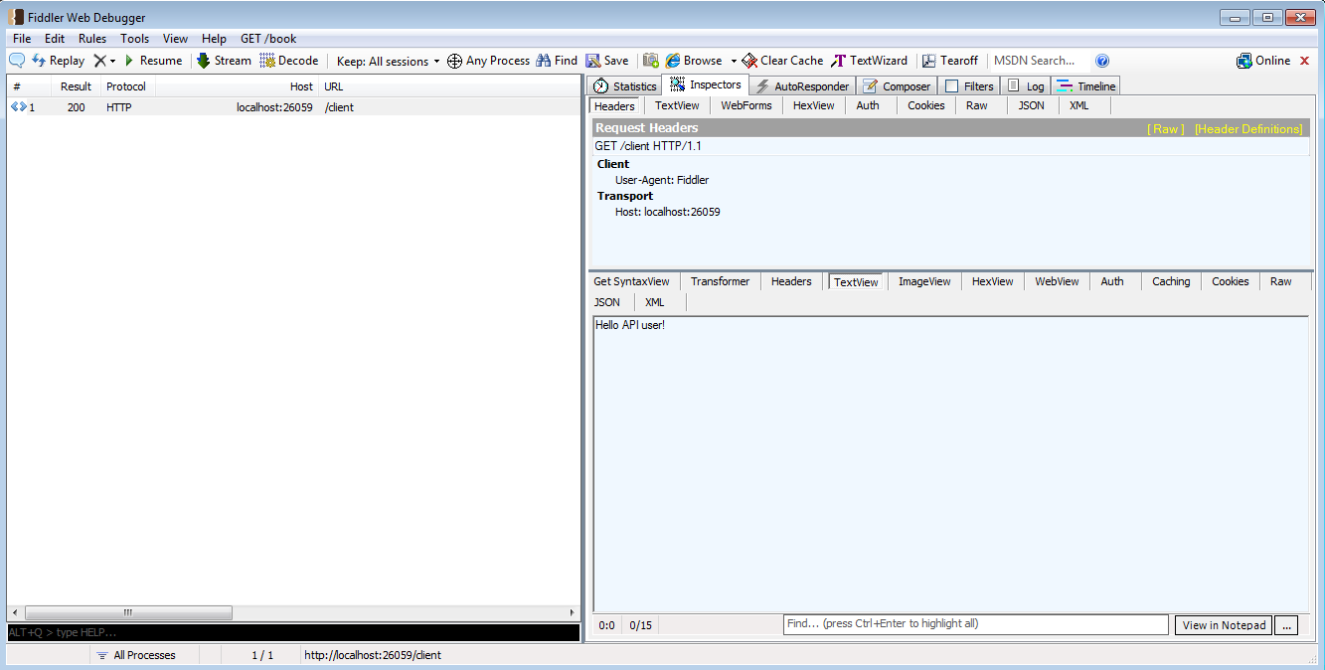
Task: Select request Cookies tab
Action: 926,105
